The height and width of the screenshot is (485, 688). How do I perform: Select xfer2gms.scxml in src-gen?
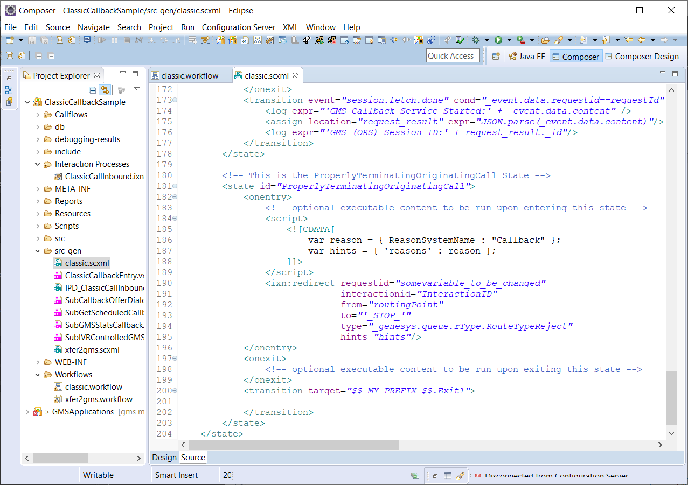pyautogui.click(x=87, y=350)
